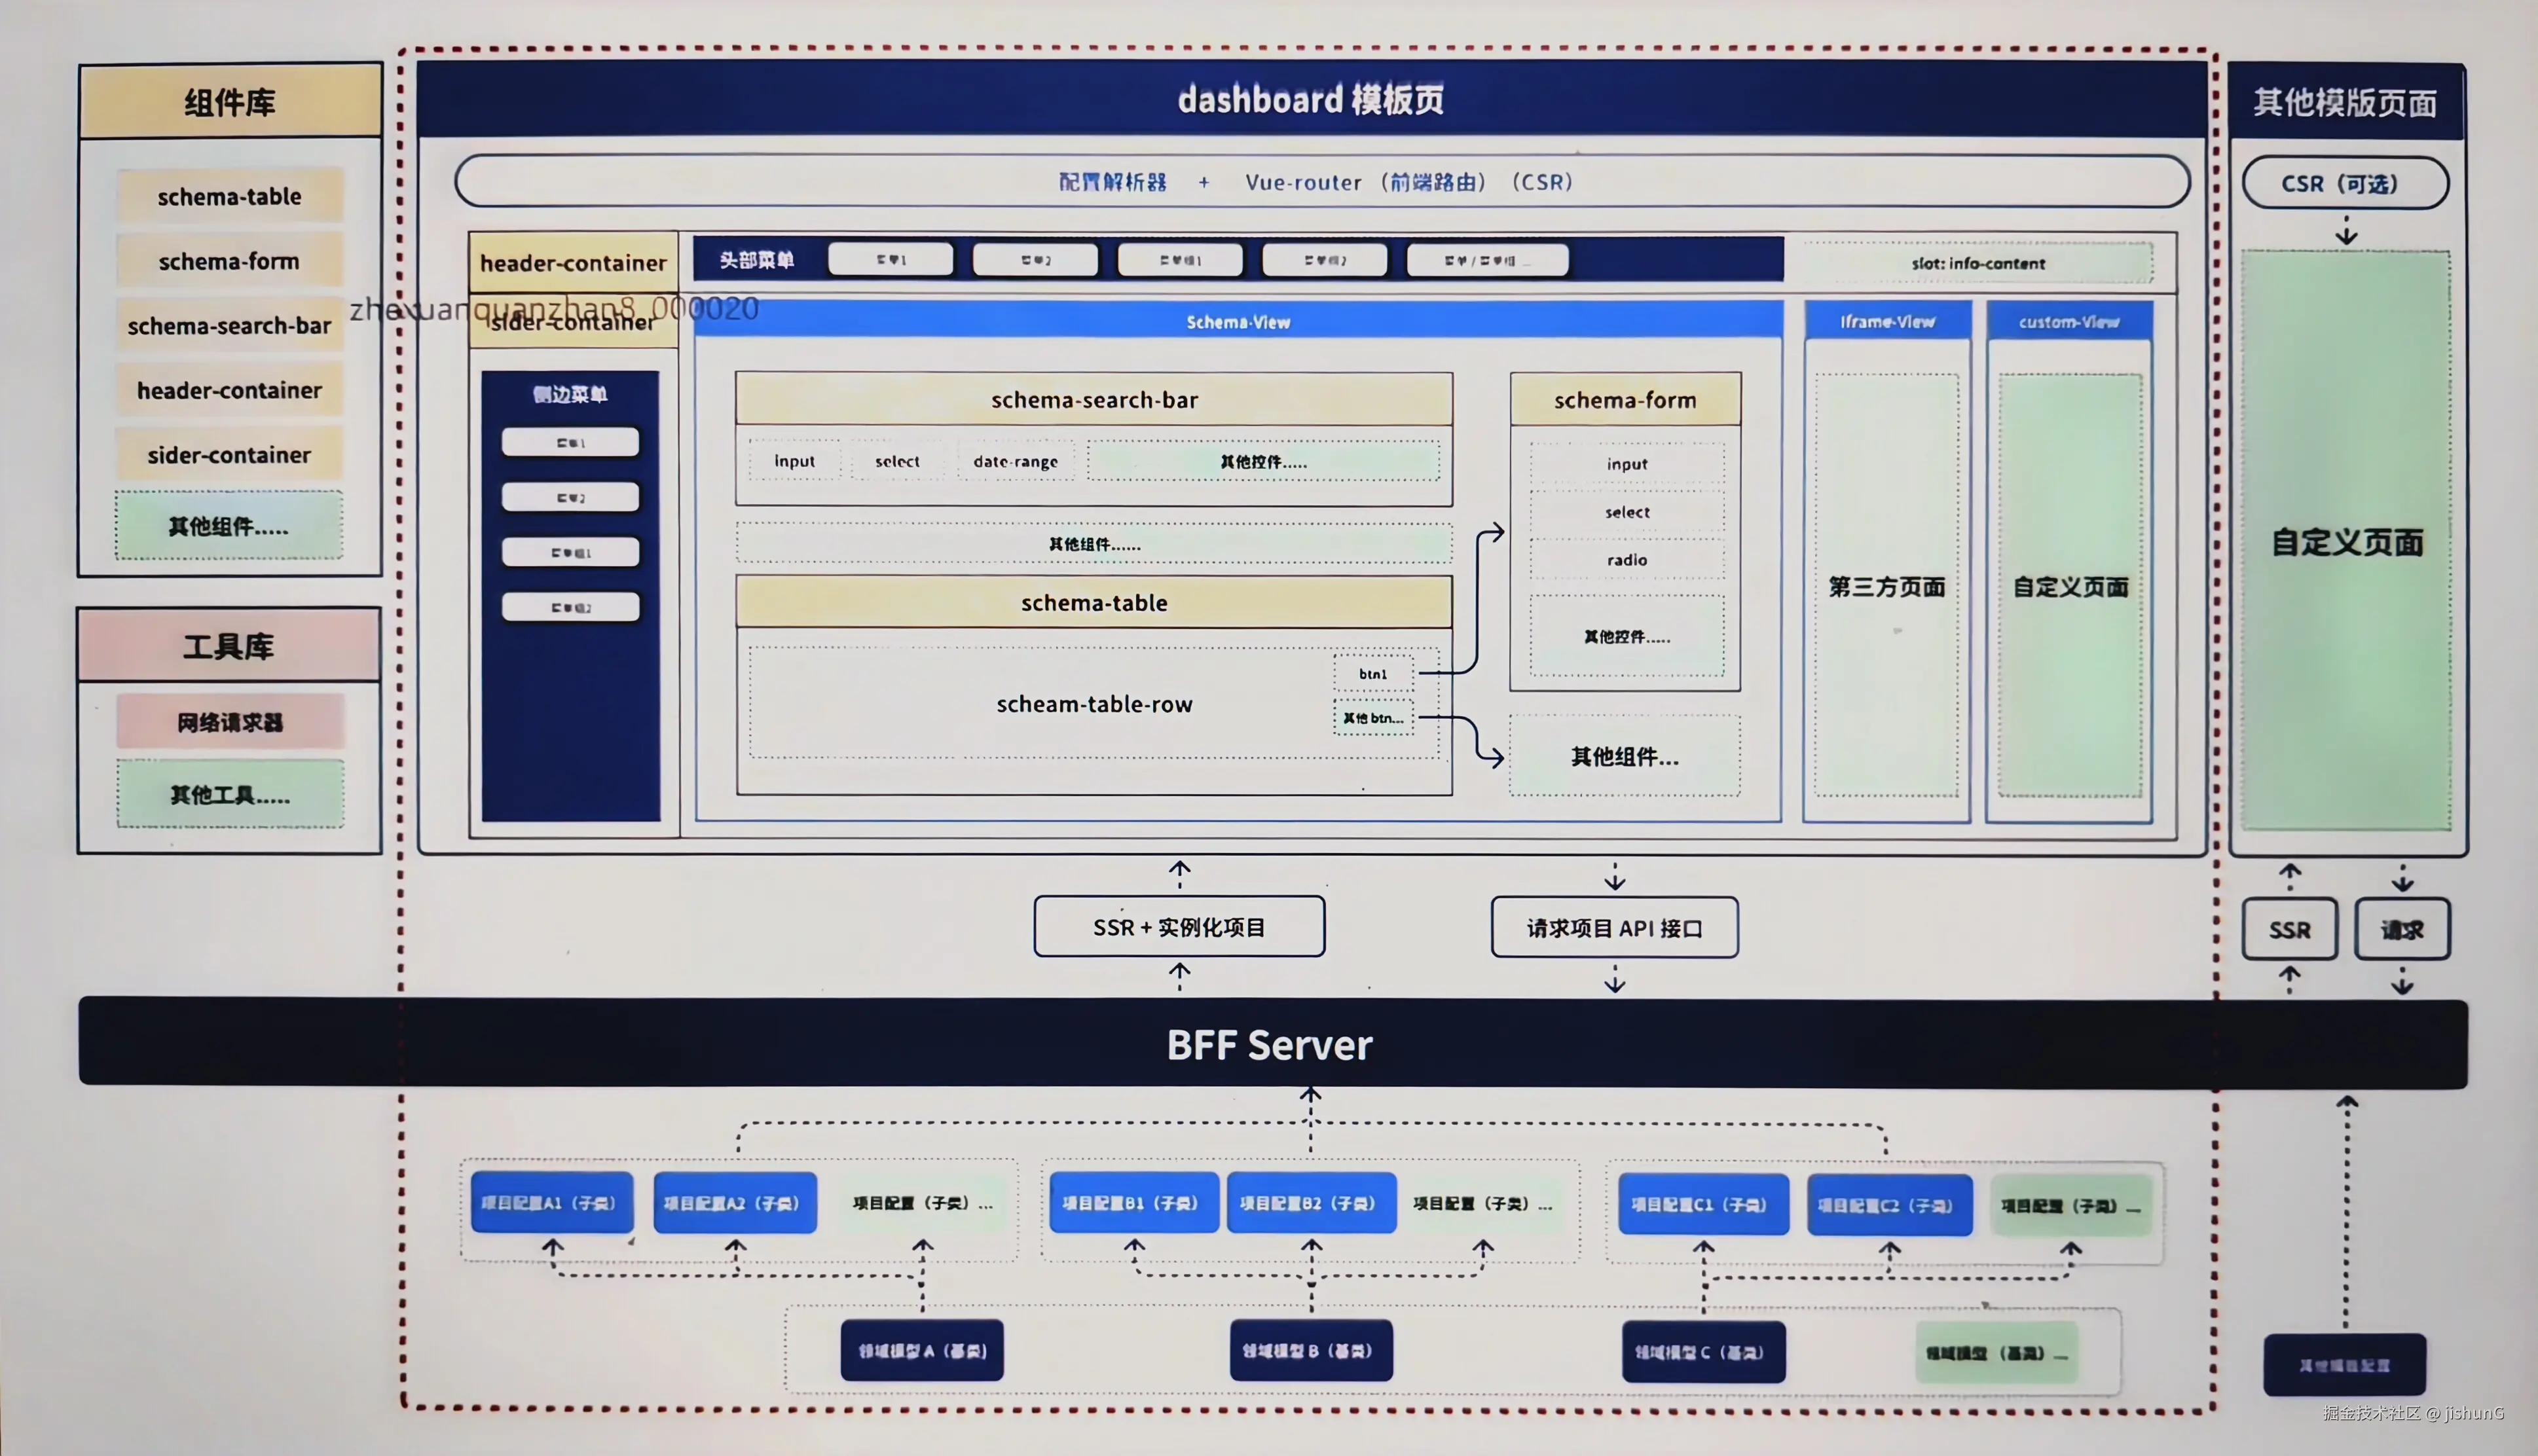This screenshot has height=1456, width=2538.
Task: Click the down arrow below CSR (可选)
Action: (x=2346, y=236)
